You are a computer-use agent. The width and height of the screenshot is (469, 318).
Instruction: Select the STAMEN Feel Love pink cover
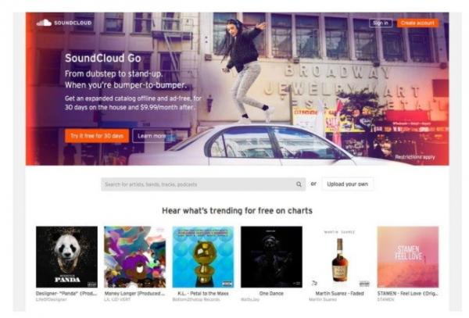tap(408, 257)
